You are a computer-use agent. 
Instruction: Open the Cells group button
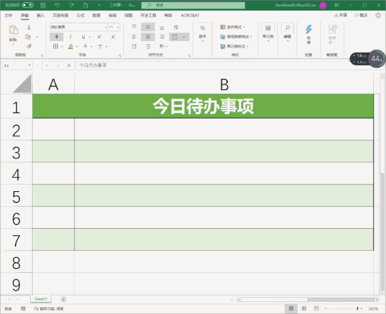pos(268,32)
